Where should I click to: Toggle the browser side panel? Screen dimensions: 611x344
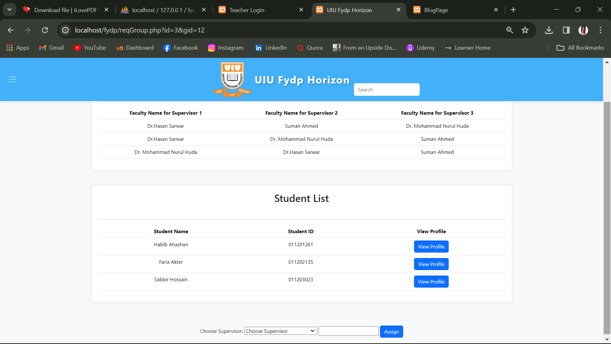(x=566, y=30)
